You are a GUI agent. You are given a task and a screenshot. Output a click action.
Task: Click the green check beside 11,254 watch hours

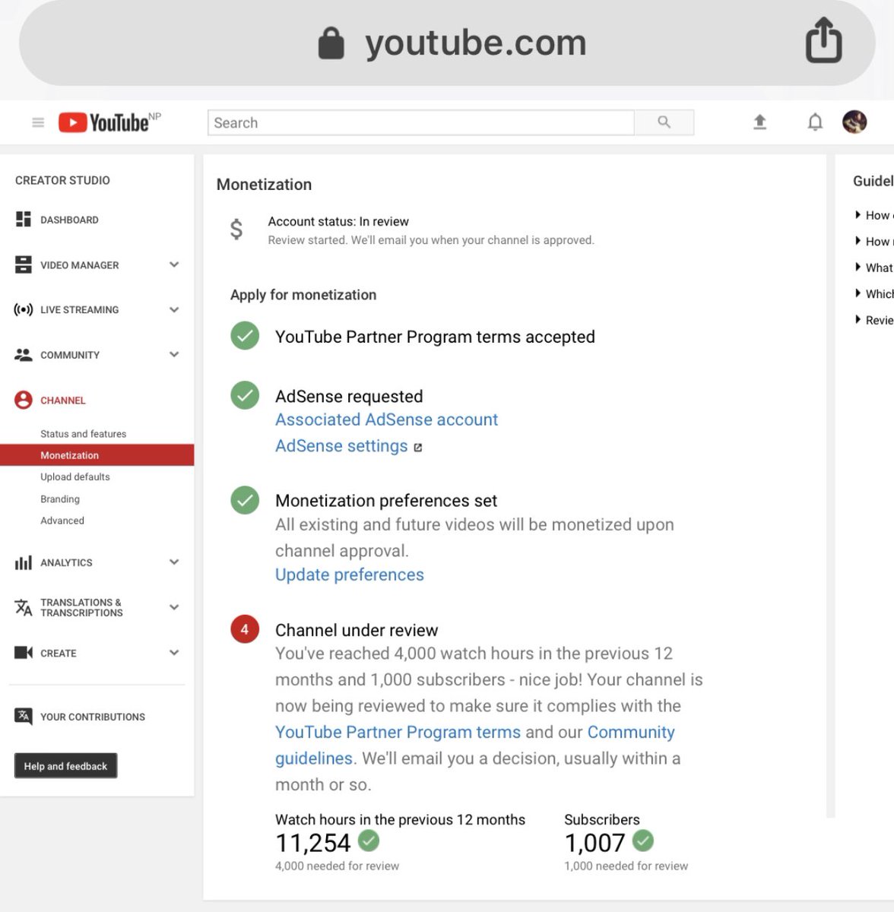pyautogui.click(x=369, y=841)
